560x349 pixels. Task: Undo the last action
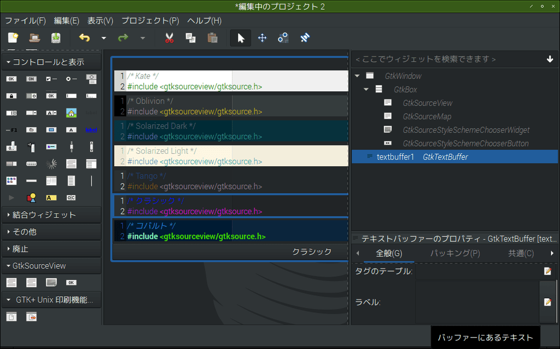[x=85, y=38]
